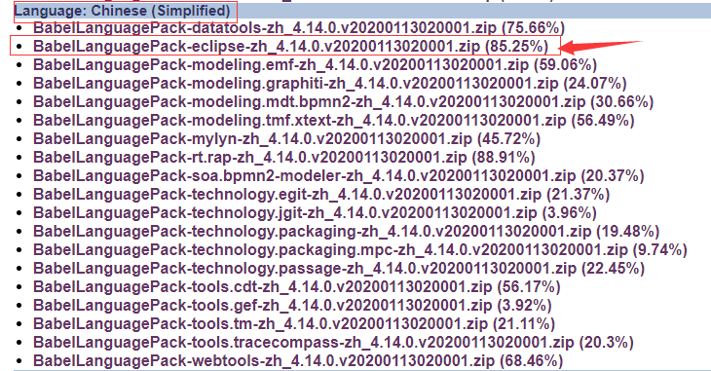The width and height of the screenshot is (711, 371).
Task: Select the soa.bpmn2-modeler-zh zip link
Action: coord(304,175)
